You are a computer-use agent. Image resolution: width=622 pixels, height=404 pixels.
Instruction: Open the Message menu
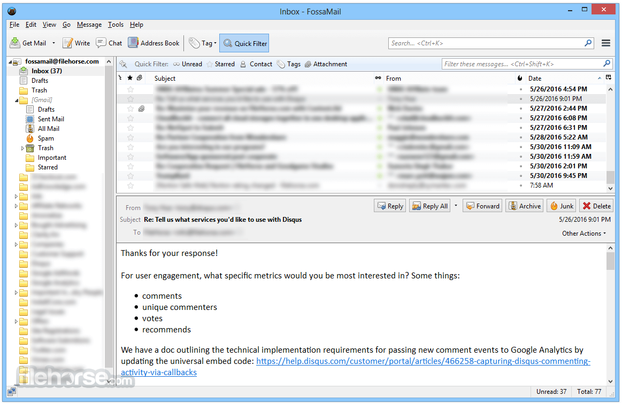(89, 25)
